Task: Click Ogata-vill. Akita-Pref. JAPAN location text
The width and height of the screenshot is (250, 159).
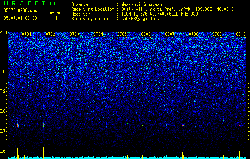Action: pos(177,9)
